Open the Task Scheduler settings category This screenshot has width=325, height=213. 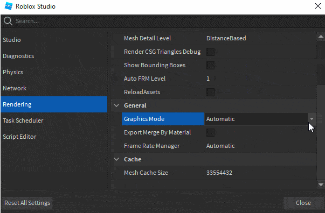pyautogui.click(x=54, y=120)
